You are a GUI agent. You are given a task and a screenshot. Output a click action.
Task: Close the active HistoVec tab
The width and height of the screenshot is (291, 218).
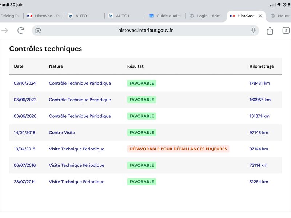tap(260, 16)
